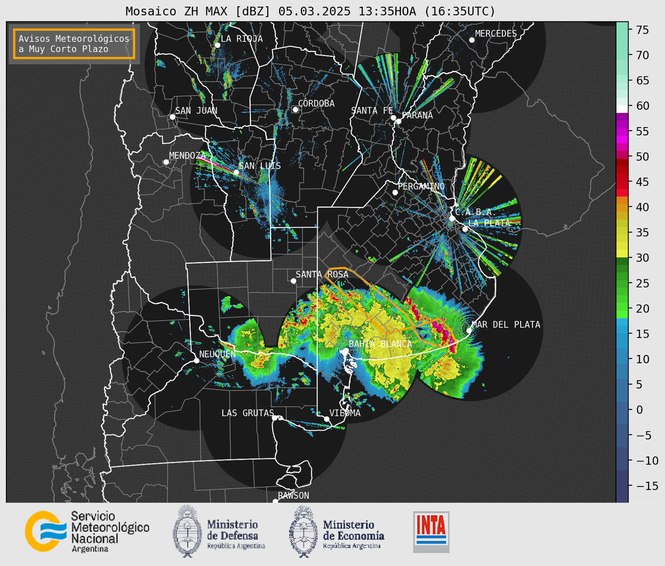The height and width of the screenshot is (566, 665).
Task: Select the PARANA city marker
Action: point(399,121)
